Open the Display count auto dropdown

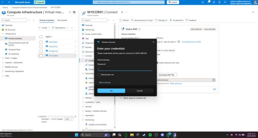pyautogui.click(x=69, y=119)
